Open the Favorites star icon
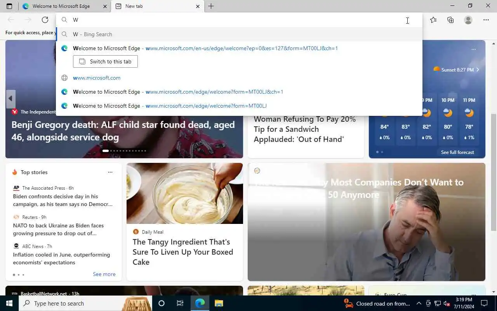 (433, 20)
